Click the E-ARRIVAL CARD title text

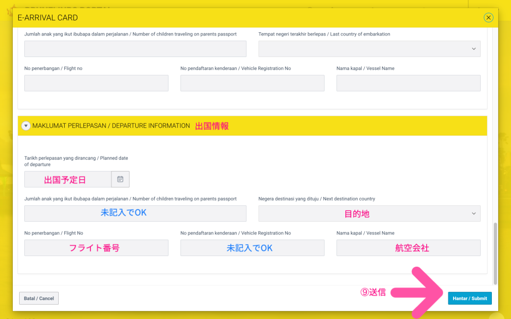pos(48,17)
